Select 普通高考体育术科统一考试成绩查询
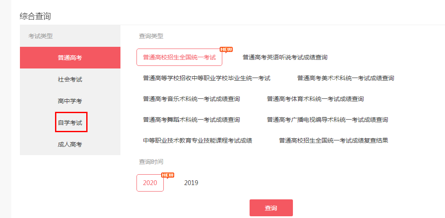The height and width of the screenshot is (218, 445). pos(315,99)
